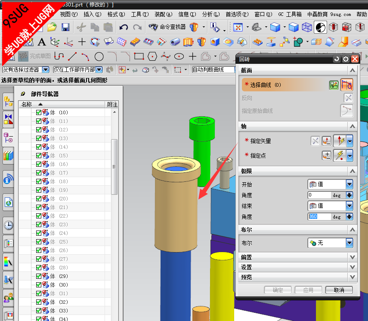The width and height of the screenshot is (368, 321).
Task: Open the 没有选择过滤器 filter dropdown
Action: click(x=46, y=70)
